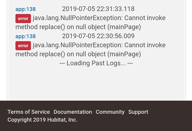Click the red error badge of the 22:30:56 log
Viewport: 192px width, 131px height.
[23, 46]
